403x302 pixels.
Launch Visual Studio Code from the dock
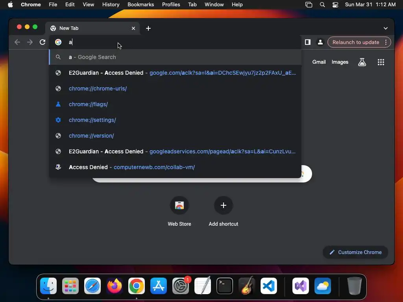click(x=269, y=286)
